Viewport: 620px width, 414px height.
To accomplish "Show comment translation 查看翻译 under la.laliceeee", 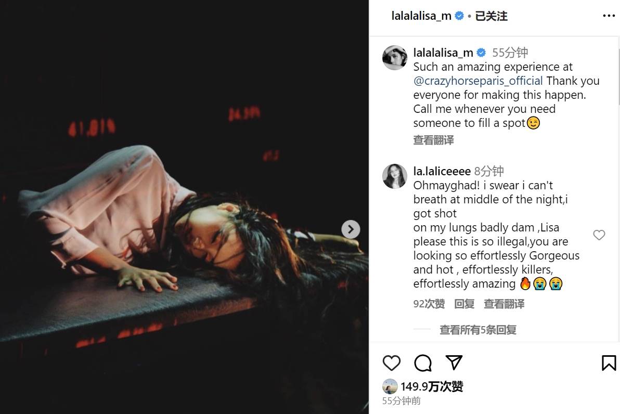I will (504, 304).
